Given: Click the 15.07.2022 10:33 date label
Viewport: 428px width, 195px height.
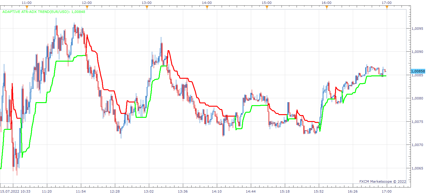Looking at the screenshot, I should click(15, 191).
